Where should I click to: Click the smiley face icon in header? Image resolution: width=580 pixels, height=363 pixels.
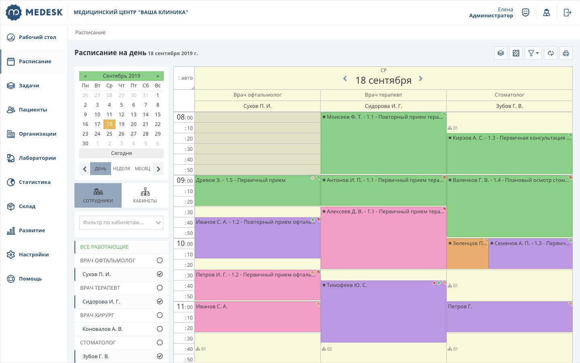coord(526,12)
